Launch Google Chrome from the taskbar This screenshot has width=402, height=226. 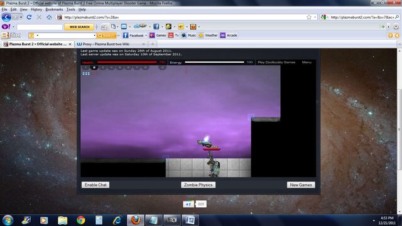click(x=81, y=220)
